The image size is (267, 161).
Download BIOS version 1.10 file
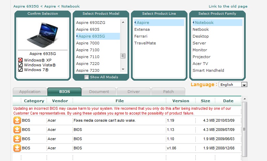pyautogui.click(x=17, y=139)
